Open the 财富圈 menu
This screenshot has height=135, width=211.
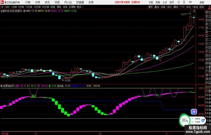[80, 2]
